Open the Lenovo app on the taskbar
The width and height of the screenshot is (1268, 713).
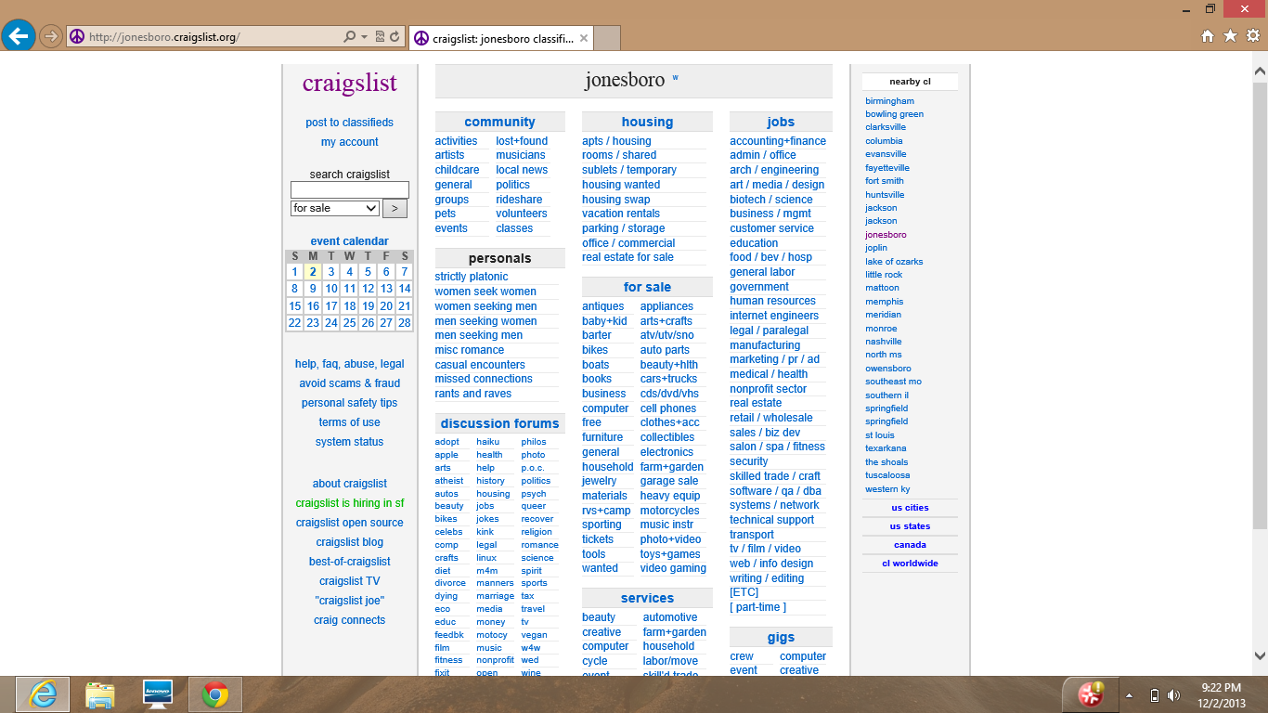[157, 694]
